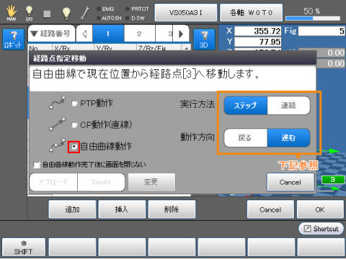Viewport: 346px width, 259px height.
Task: Select the 自由曲線動作 radio button
Action: (x=74, y=147)
